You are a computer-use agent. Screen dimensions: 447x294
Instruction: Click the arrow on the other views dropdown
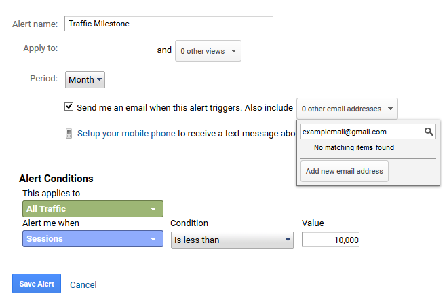(233, 51)
